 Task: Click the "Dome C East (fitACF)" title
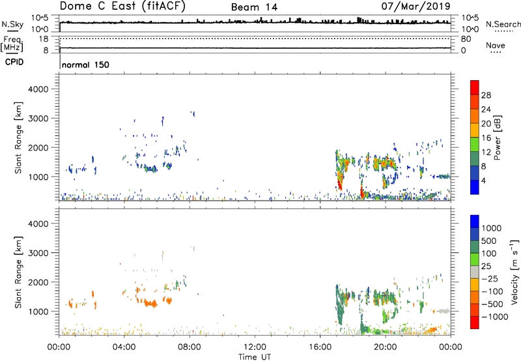click(x=122, y=7)
